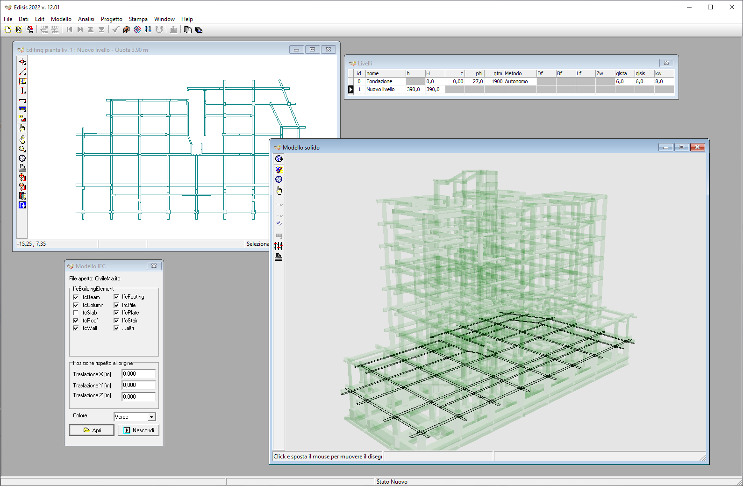Open the File menu
Viewport: 743px width, 486px height.
point(8,19)
